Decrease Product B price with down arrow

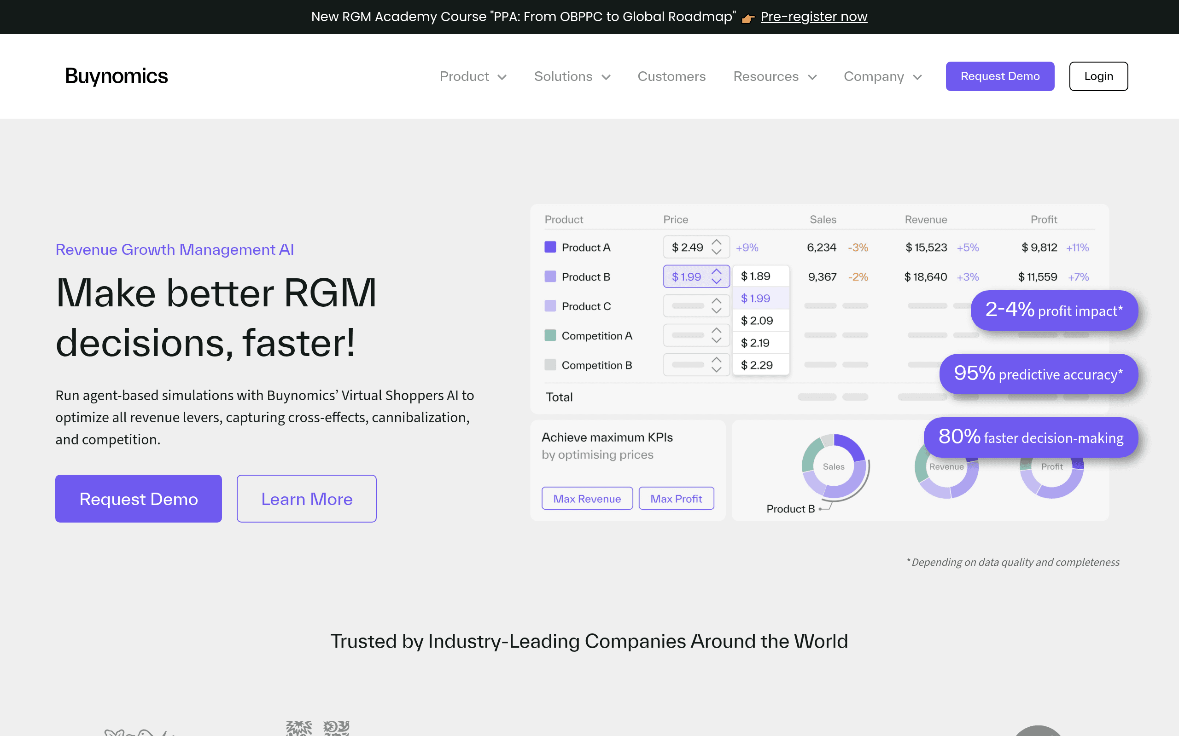coord(716,282)
